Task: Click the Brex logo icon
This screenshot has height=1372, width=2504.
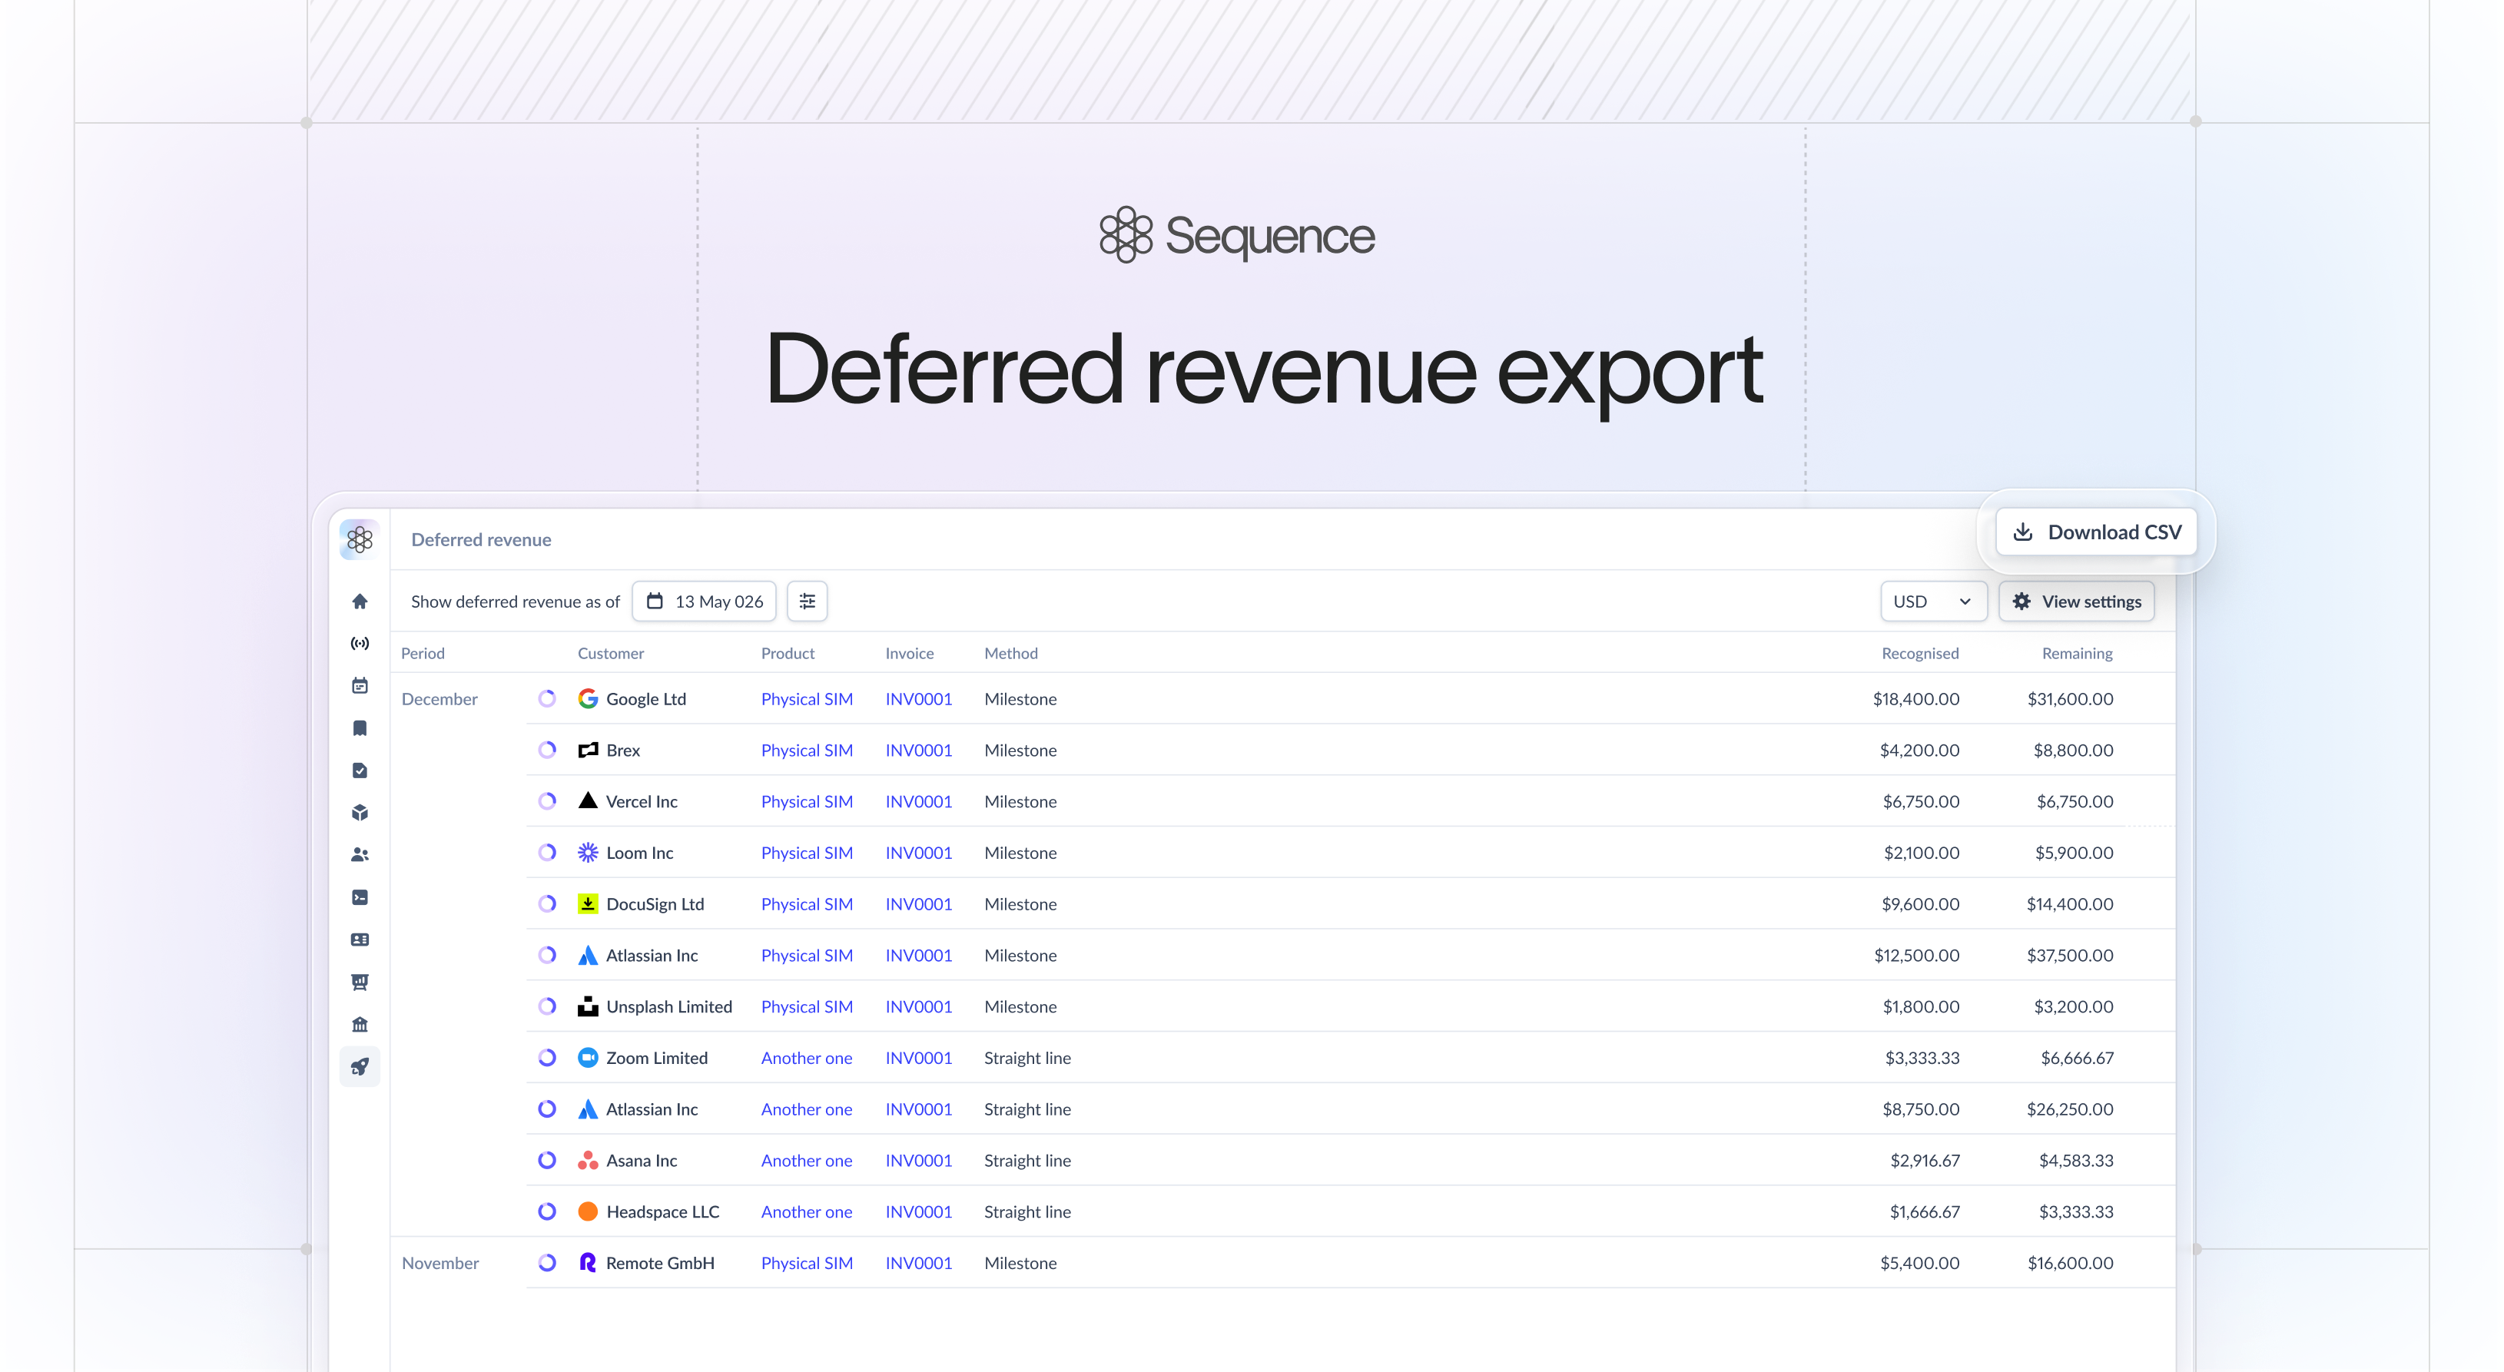Action: 588,750
